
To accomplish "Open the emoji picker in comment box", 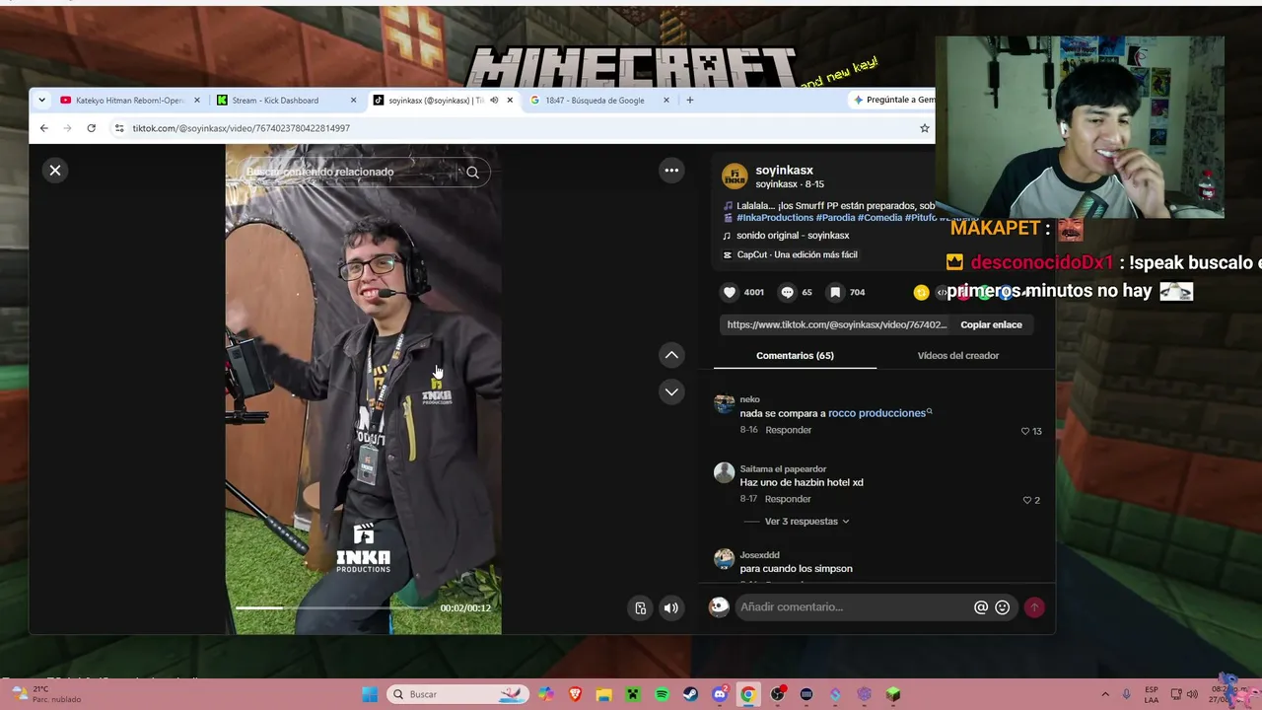I will pyautogui.click(x=1003, y=607).
